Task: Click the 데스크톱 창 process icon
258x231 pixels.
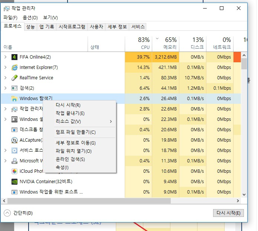Action: click(14, 130)
